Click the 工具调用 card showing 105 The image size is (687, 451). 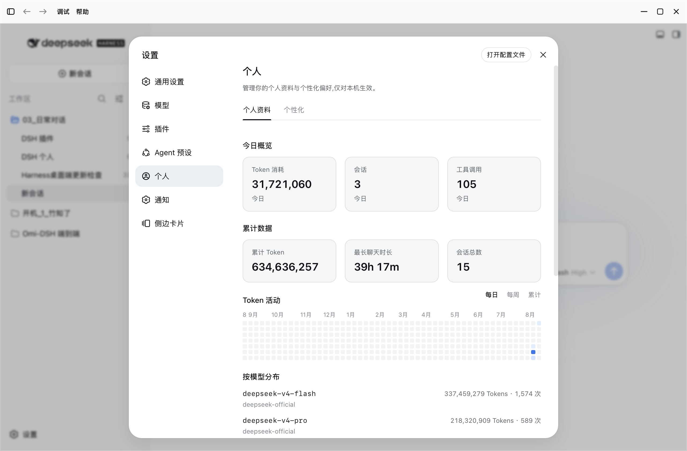494,184
